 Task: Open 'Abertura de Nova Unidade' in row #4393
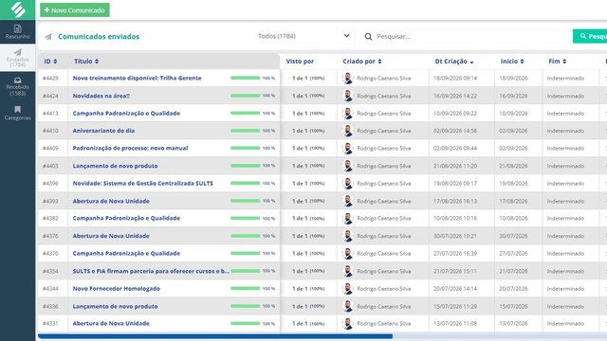111,201
